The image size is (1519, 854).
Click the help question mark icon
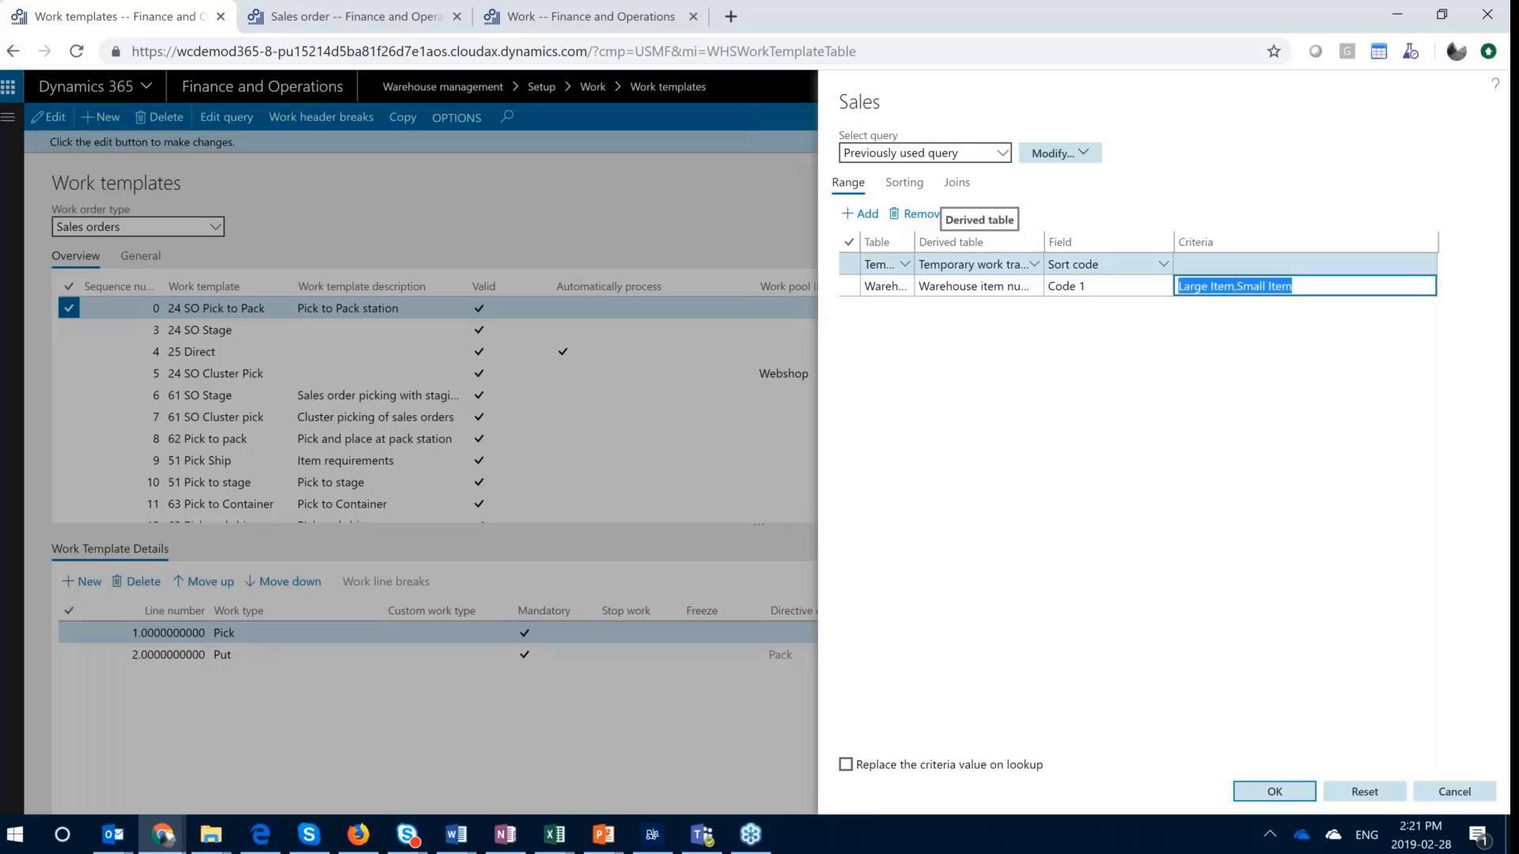[1494, 84]
